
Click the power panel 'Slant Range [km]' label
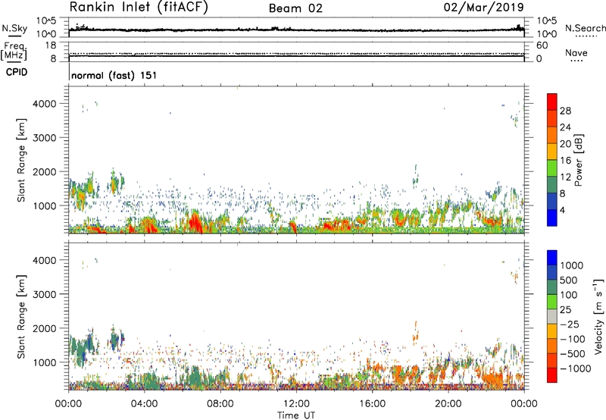[21, 160]
